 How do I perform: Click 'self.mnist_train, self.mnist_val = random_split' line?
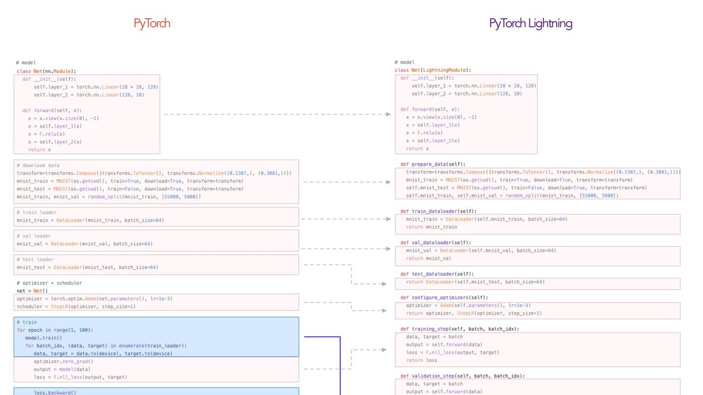point(512,195)
